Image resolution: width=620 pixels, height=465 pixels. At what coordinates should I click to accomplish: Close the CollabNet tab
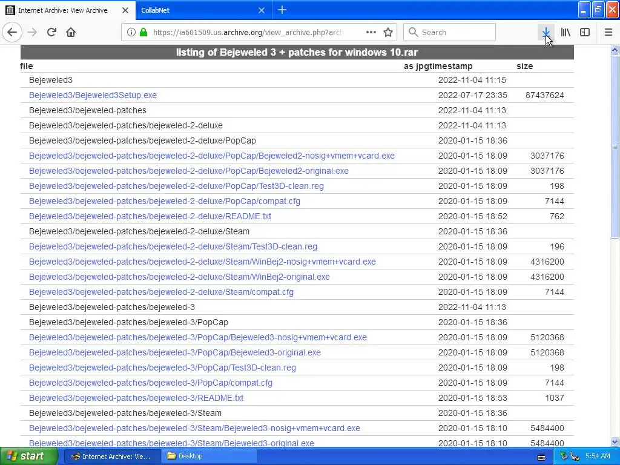[x=262, y=10]
